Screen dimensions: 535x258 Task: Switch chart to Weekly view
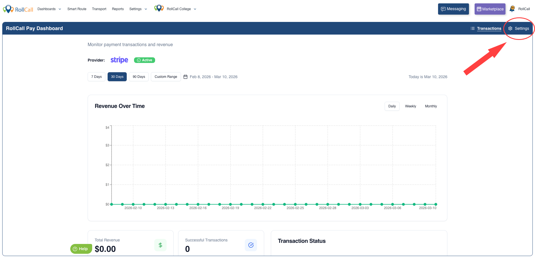(x=410, y=106)
